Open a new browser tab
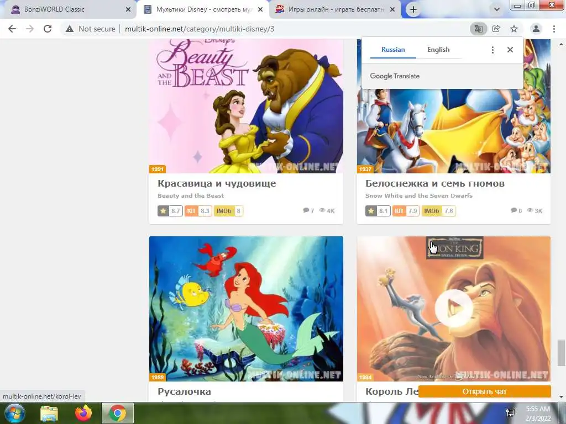This screenshot has height=424, width=566. pos(413,9)
